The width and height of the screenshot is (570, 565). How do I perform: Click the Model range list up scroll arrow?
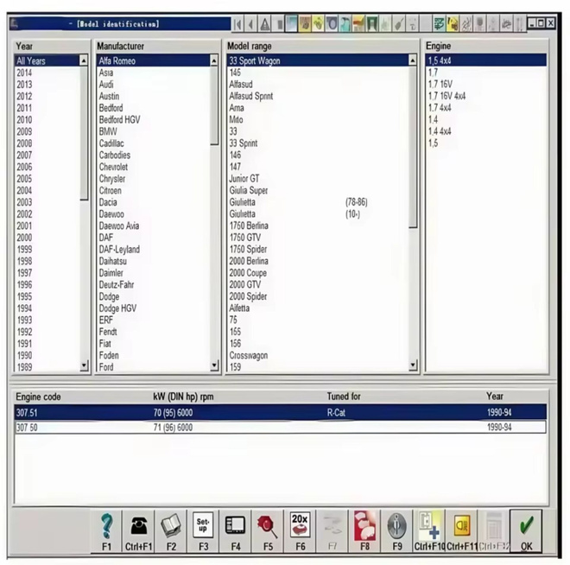tap(413, 60)
